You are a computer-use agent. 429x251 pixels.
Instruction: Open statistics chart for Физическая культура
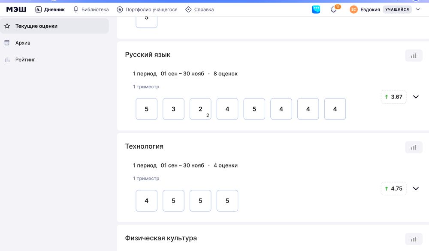point(414,239)
